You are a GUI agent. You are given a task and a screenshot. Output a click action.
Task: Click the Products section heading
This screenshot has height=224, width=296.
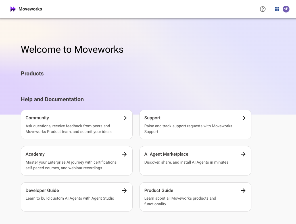[x=32, y=74]
